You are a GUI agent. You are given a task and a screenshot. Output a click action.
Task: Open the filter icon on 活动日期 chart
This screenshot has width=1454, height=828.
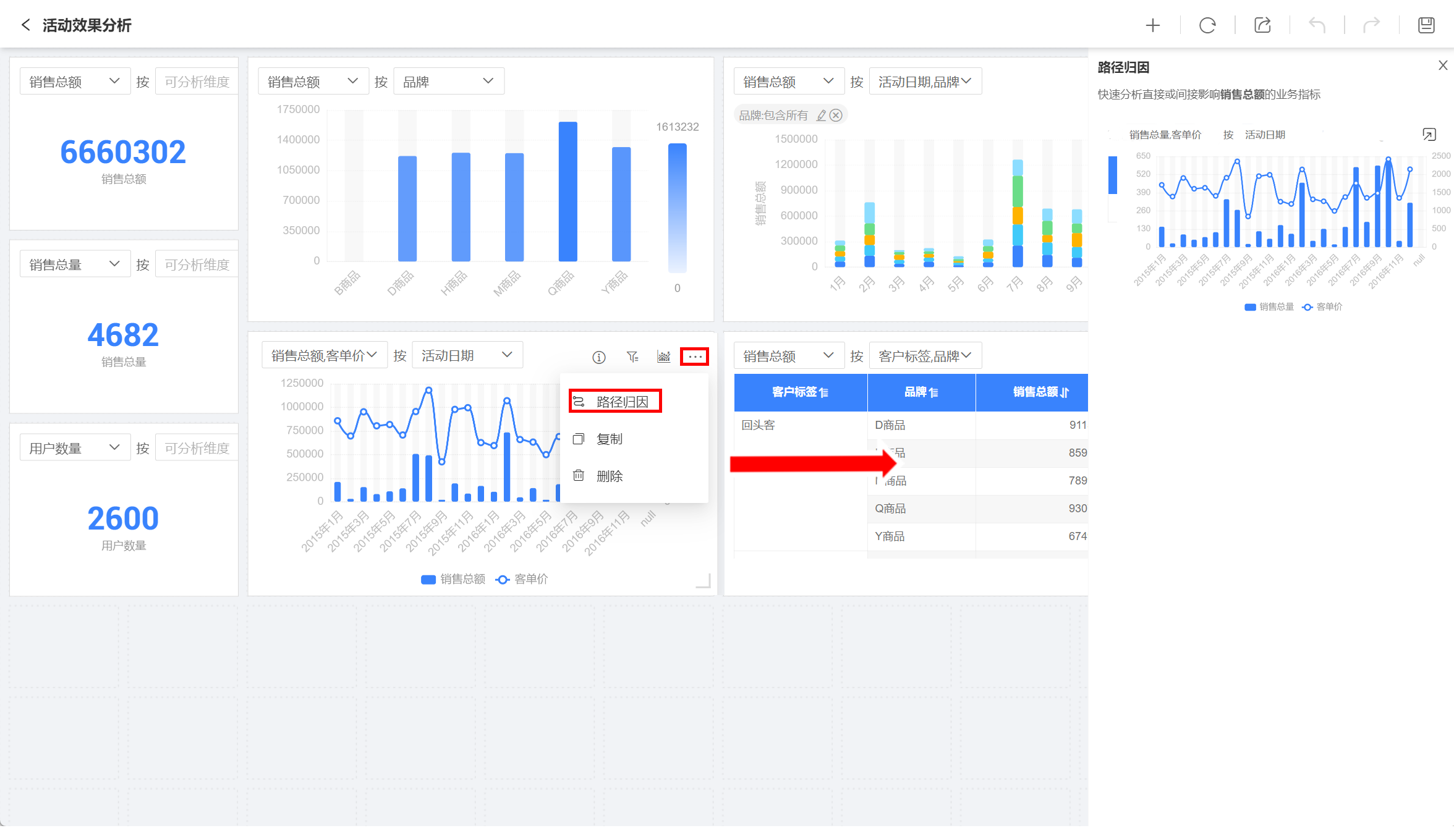[632, 357]
